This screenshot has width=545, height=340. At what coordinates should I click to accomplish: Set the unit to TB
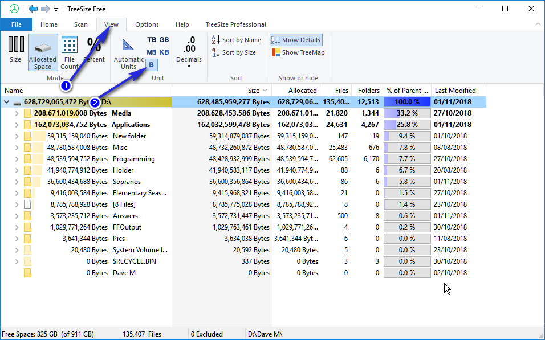pyautogui.click(x=152, y=40)
